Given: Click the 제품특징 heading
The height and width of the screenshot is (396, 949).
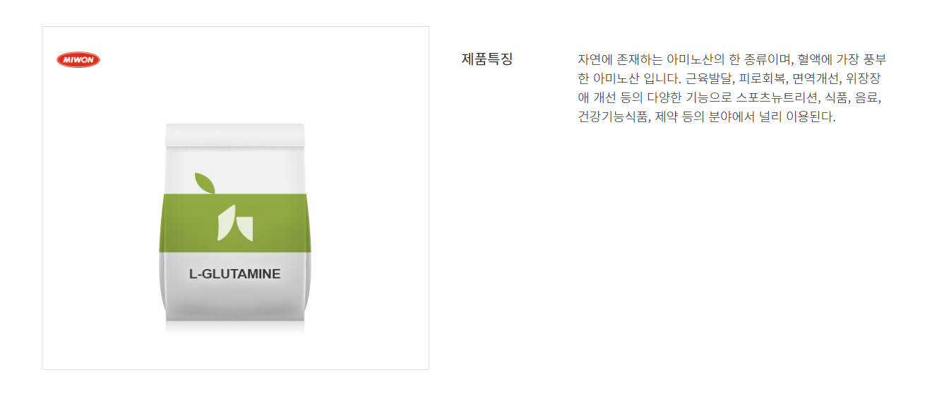Looking at the screenshot, I should (x=487, y=59).
